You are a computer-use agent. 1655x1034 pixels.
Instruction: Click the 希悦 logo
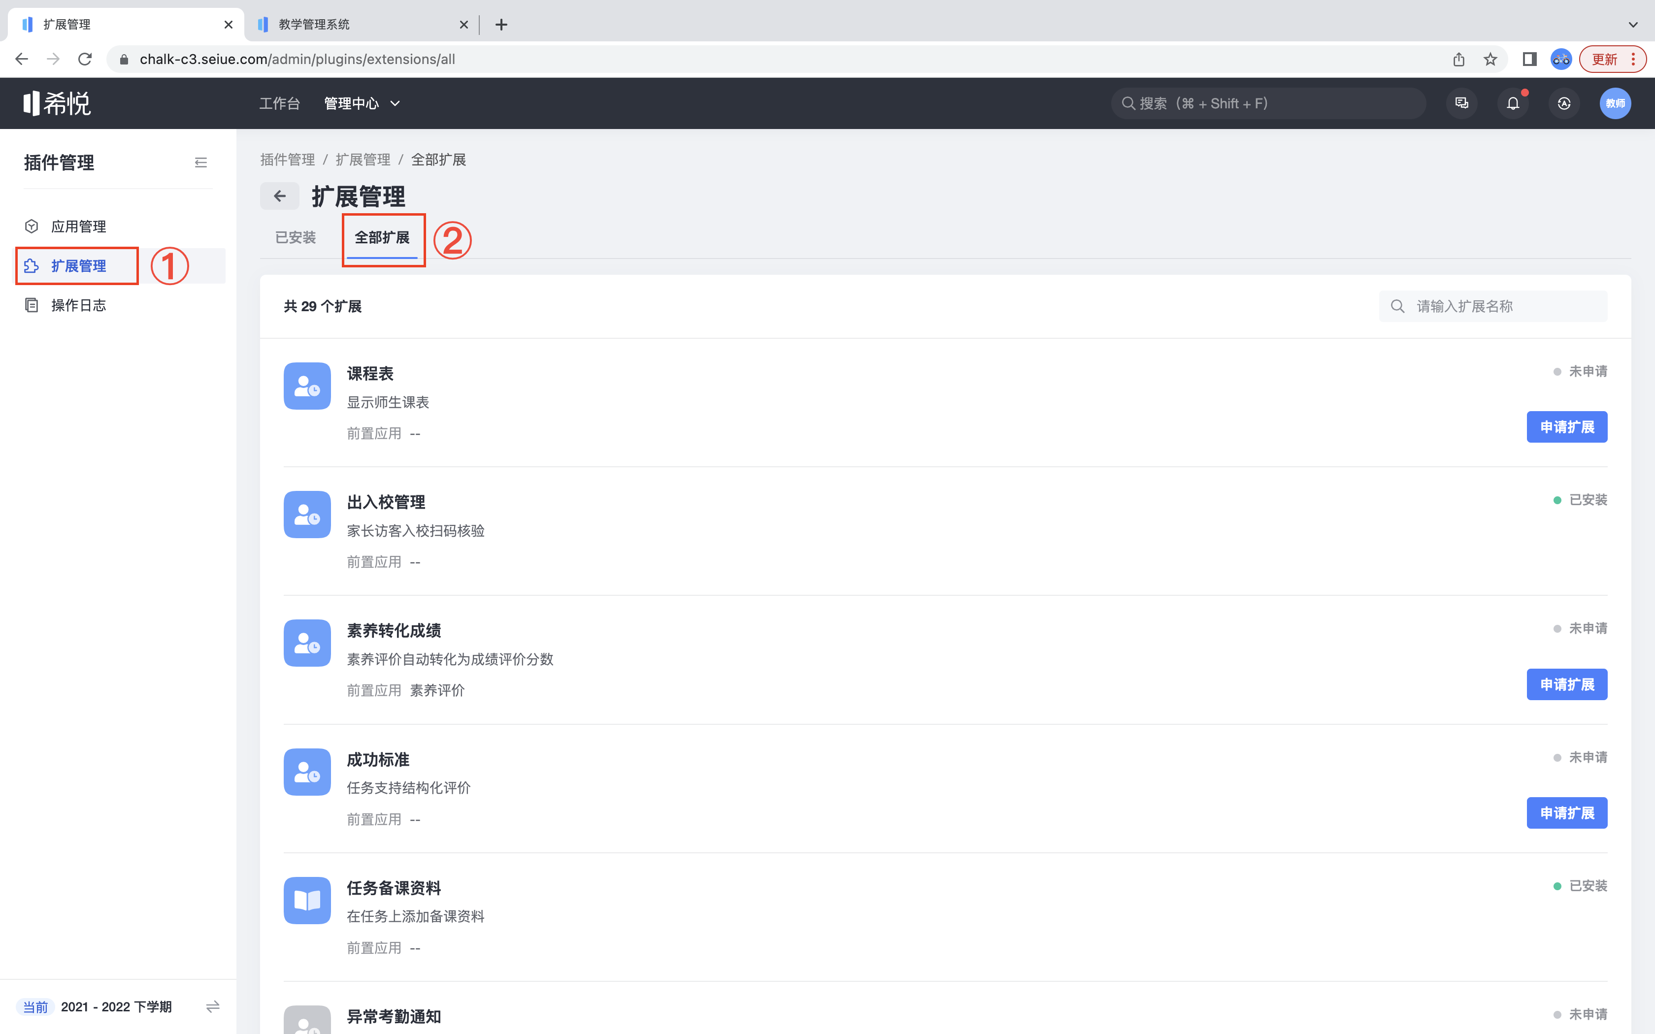pos(57,103)
